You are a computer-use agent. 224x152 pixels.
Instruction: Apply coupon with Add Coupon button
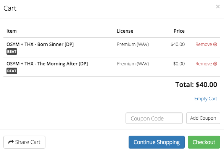(203, 118)
